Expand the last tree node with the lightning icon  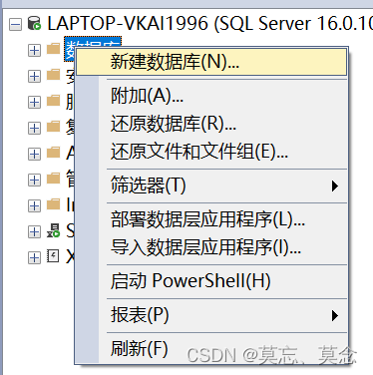34,257
